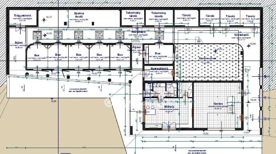Select the Műhely workshop label

pos(169,107)
